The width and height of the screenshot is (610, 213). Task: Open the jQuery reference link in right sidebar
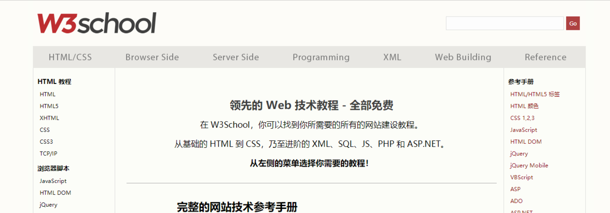[x=519, y=154]
